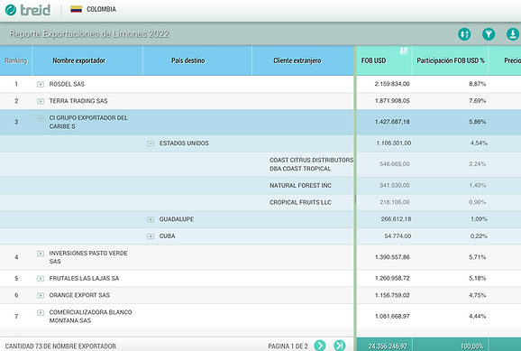This screenshot has height=351, width=521.
Task: Jump to last page arrow
Action: point(339,346)
